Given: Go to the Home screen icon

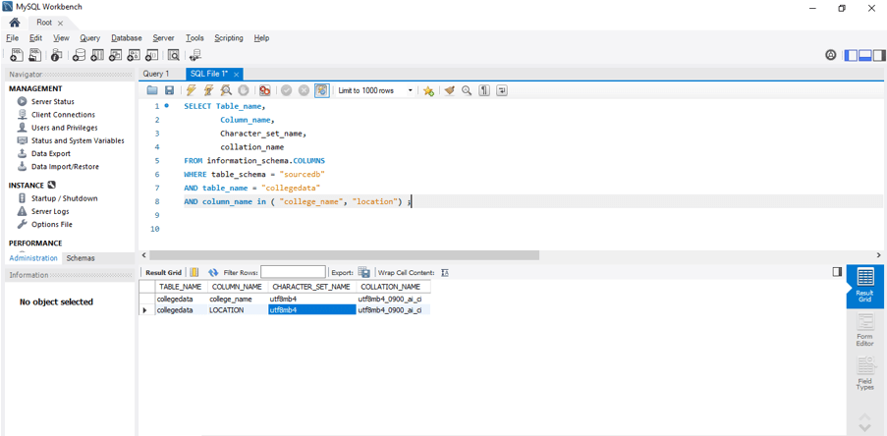Looking at the screenshot, I should point(14,23).
